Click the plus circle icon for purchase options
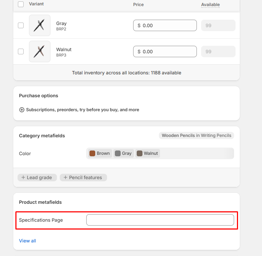 tap(22, 110)
